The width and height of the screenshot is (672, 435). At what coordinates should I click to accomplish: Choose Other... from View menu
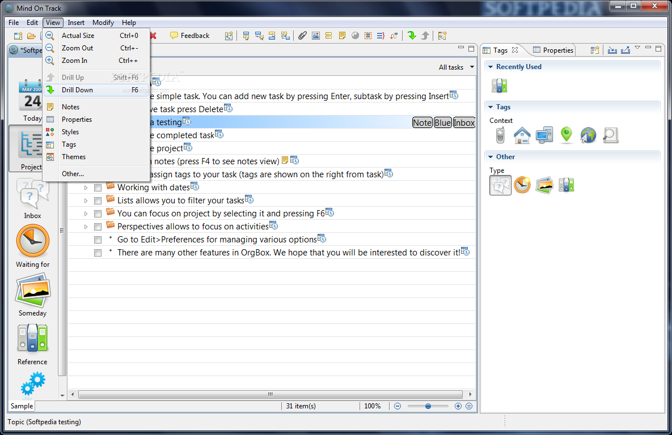(x=96, y=174)
